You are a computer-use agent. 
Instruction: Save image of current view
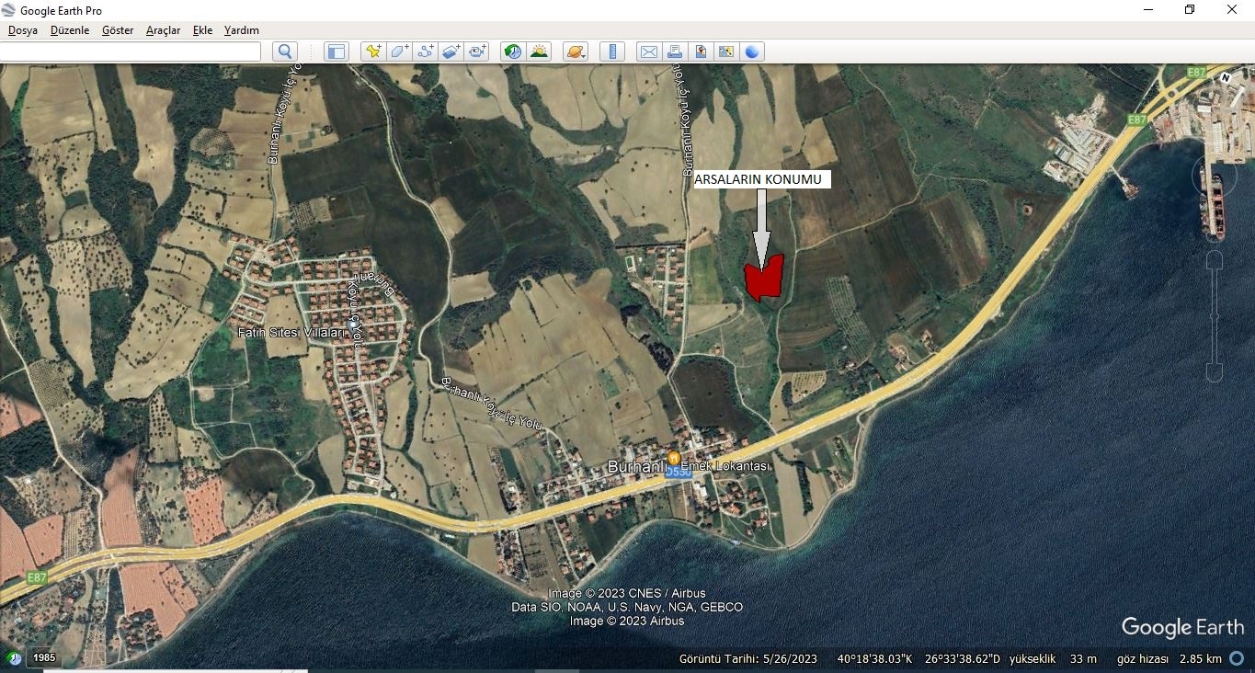coord(701,51)
